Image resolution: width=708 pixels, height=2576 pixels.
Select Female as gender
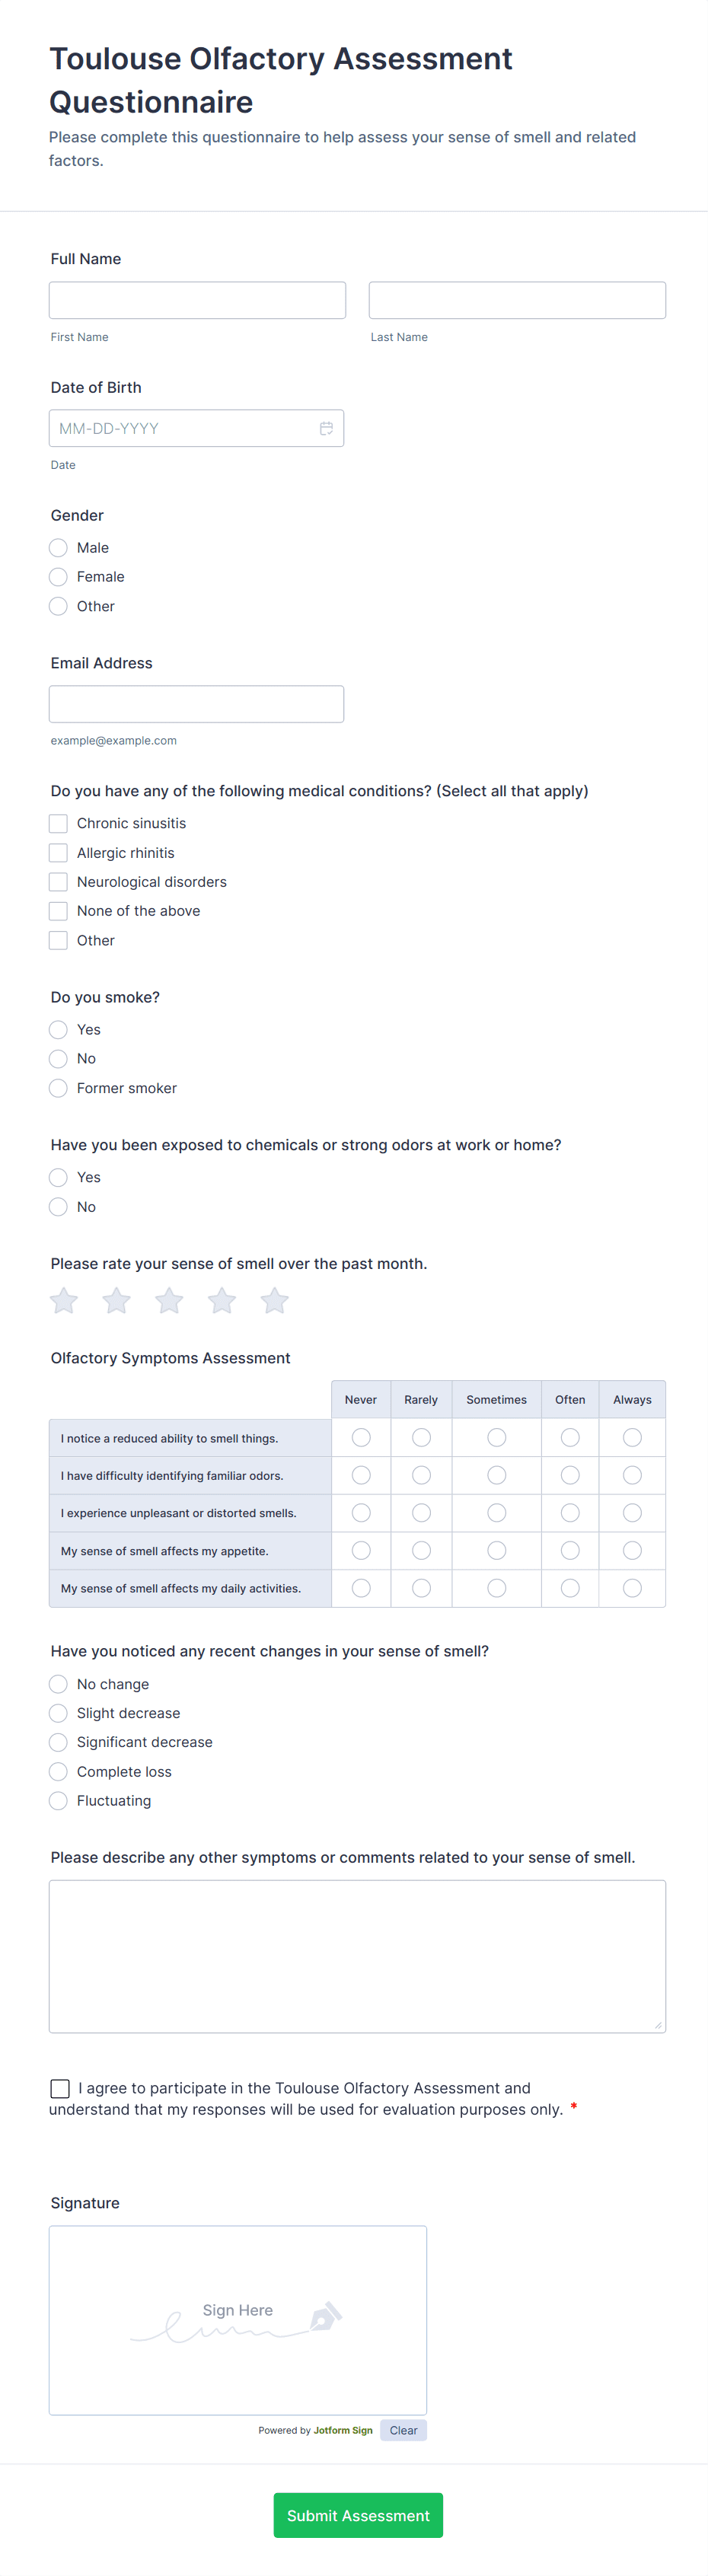click(x=58, y=576)
